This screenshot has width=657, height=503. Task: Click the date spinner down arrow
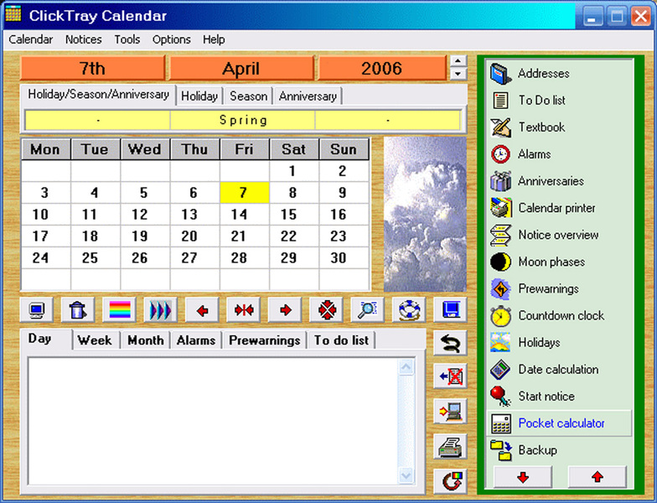(458, 74)
